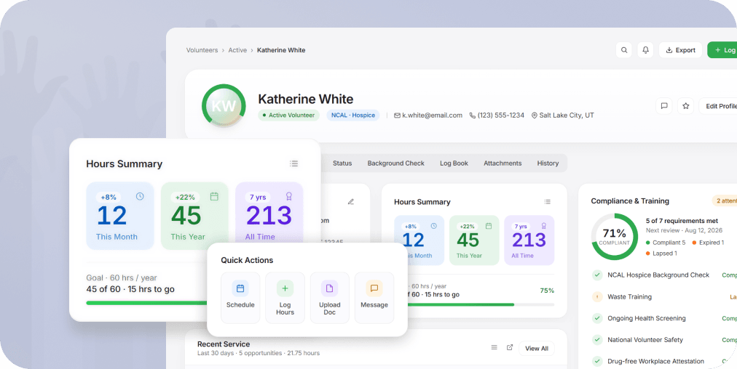Screen dimensions: 737x369
Task: Open notifications bell icon
Action: coord(645,50)
